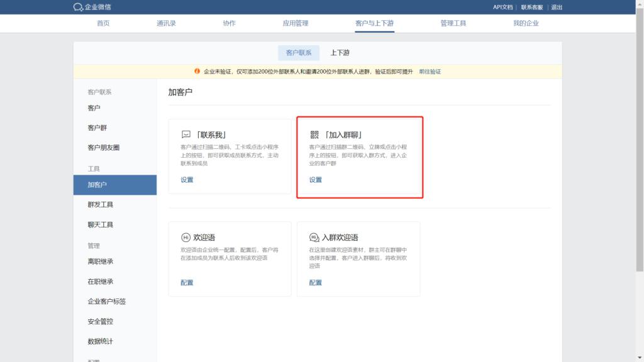The width and height of the screenshot is (644, 362).
Task: Switch to the 上下游 tab
Action: pos(341,53)
